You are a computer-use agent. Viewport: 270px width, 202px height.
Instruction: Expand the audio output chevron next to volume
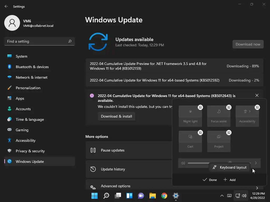pyautogui.click(x=256, y=163)
